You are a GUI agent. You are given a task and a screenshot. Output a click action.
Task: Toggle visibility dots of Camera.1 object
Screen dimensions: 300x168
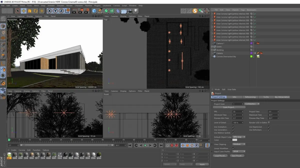[x=254, y=43]
